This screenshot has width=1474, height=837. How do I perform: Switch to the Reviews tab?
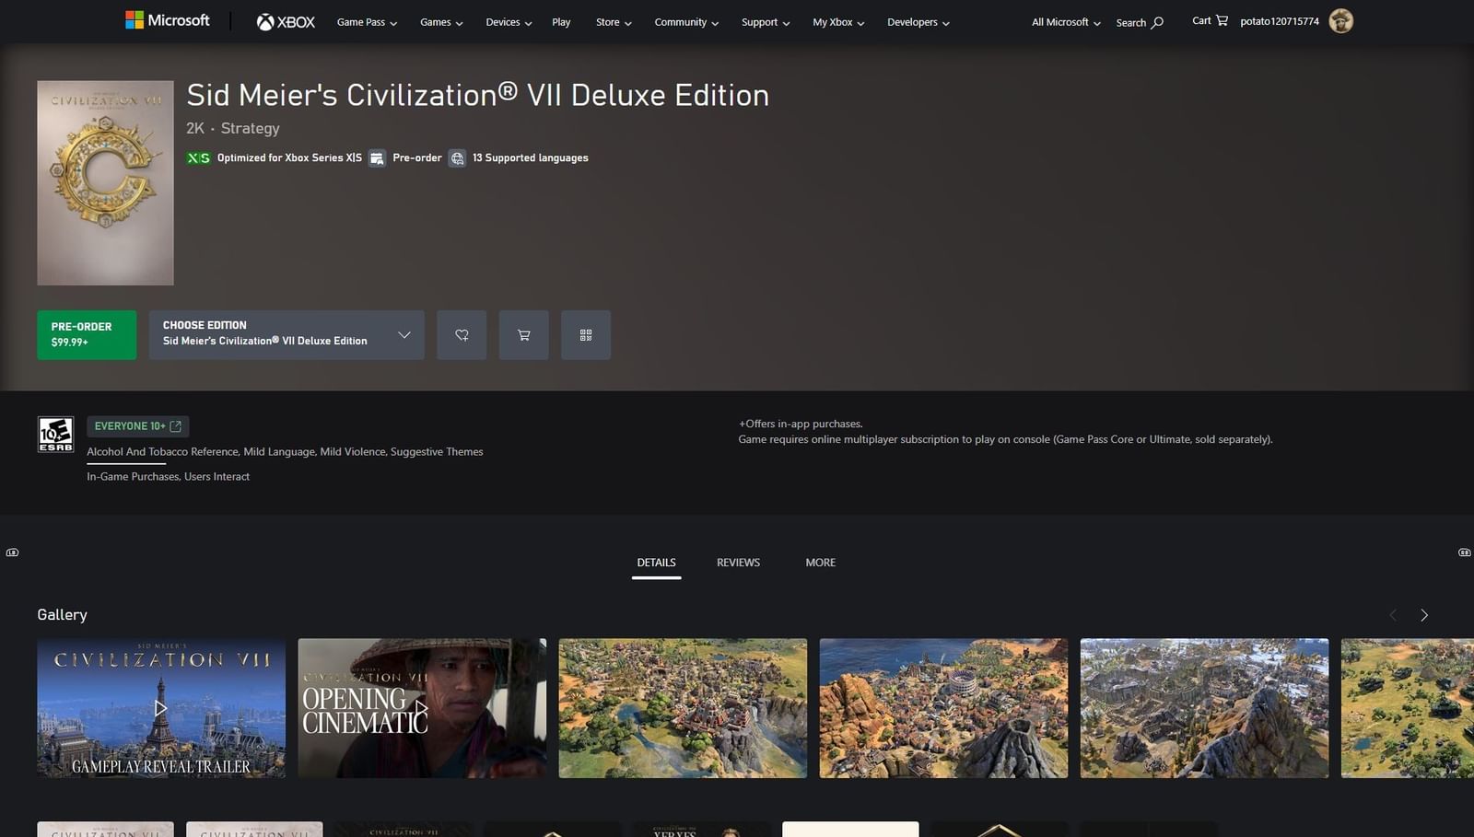coord(737,562)
